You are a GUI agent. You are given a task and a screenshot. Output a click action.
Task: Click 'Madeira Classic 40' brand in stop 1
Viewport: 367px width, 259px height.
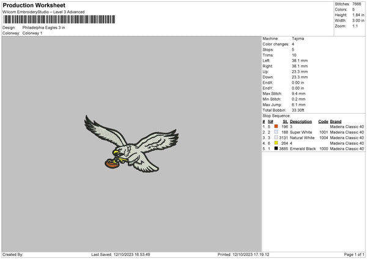tap(347, 126)
